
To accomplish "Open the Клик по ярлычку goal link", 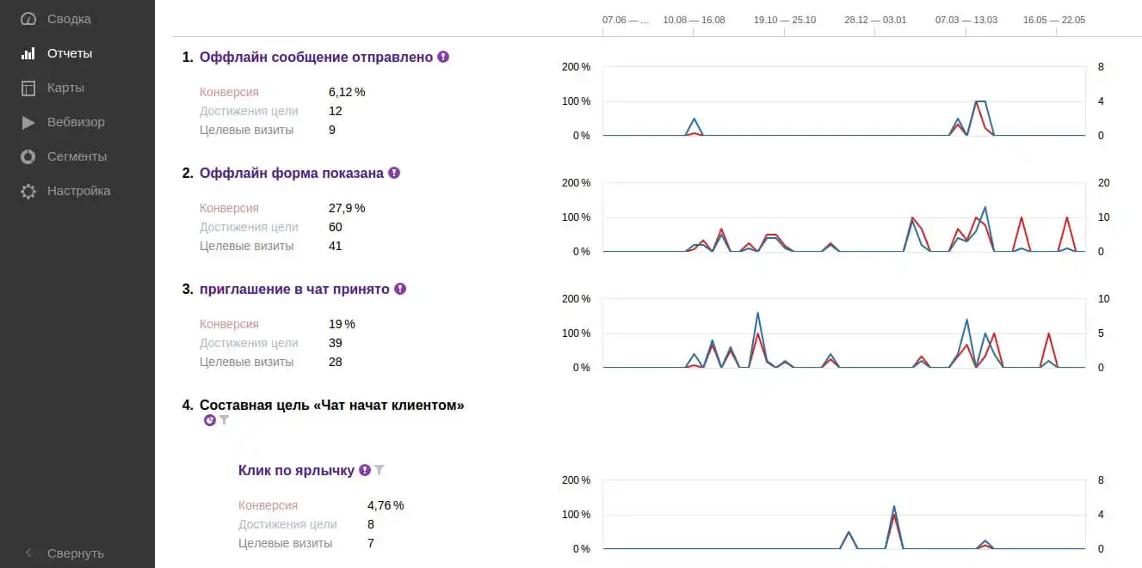I will pyautogui.click(x=296, y=470).
